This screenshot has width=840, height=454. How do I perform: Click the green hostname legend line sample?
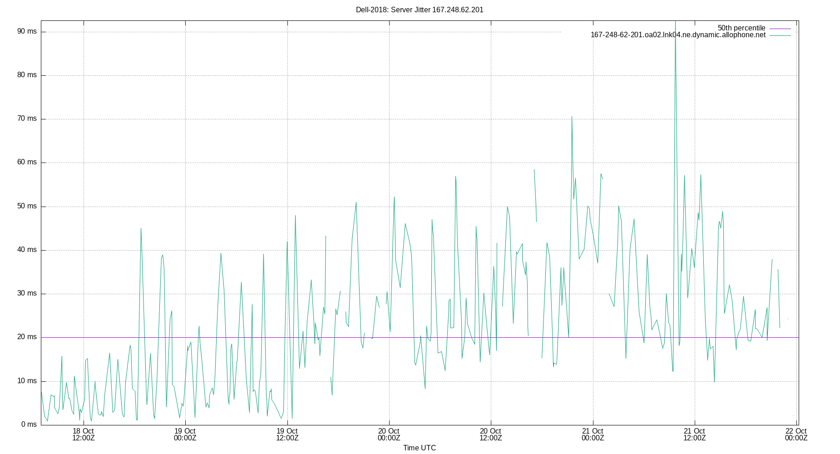(780, 35)
